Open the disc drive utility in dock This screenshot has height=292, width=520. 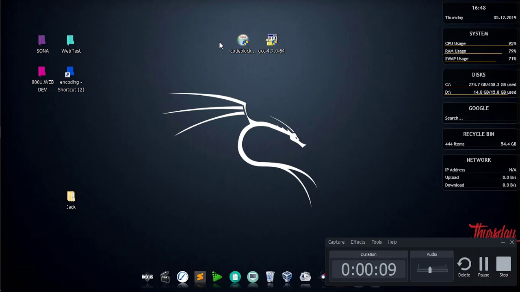(x=305, y=277)
